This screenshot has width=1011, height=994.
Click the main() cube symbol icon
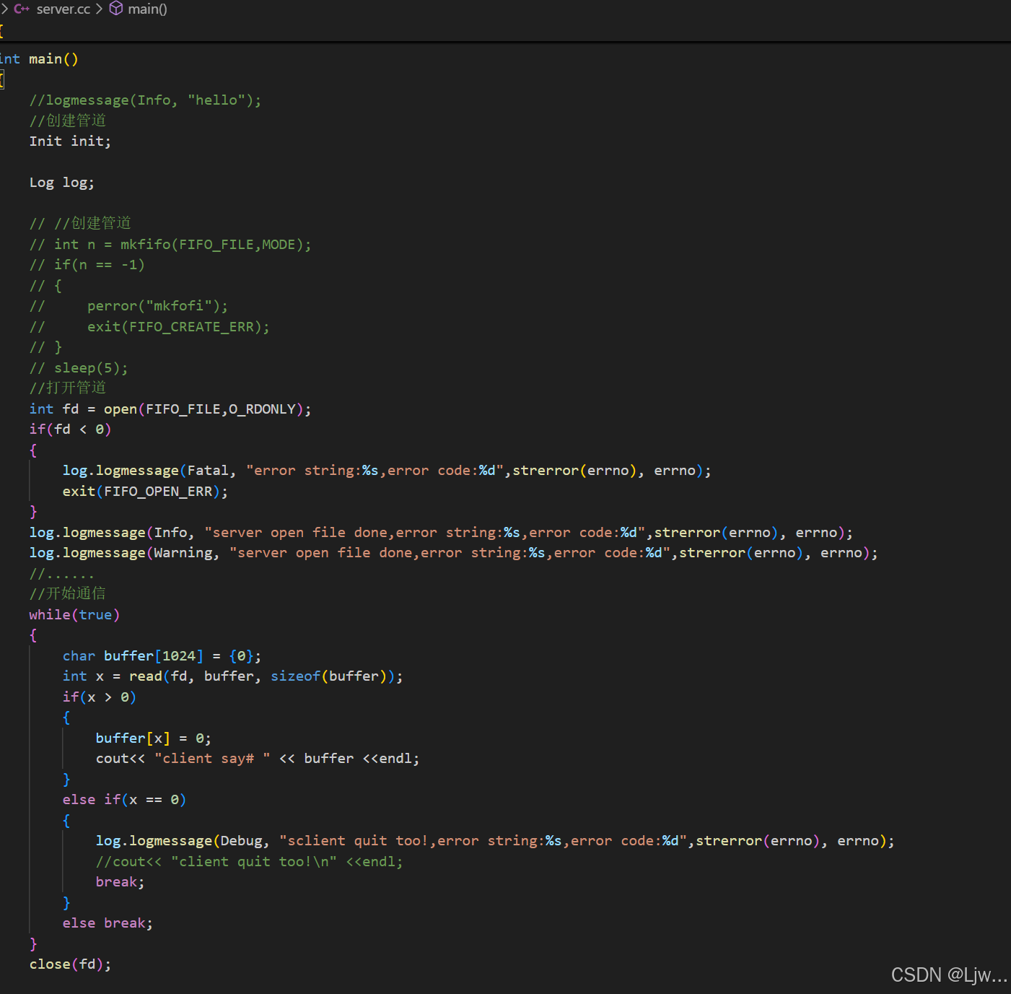point(116,9)
